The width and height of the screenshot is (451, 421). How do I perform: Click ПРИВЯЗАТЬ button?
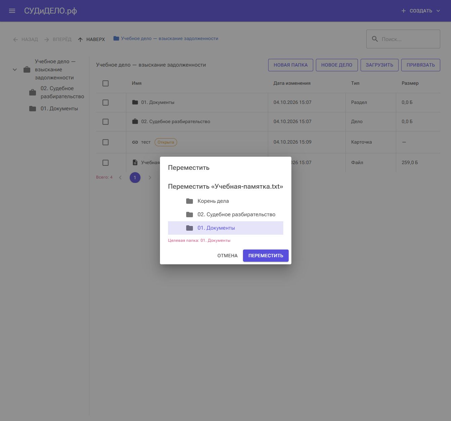(421, 65)
